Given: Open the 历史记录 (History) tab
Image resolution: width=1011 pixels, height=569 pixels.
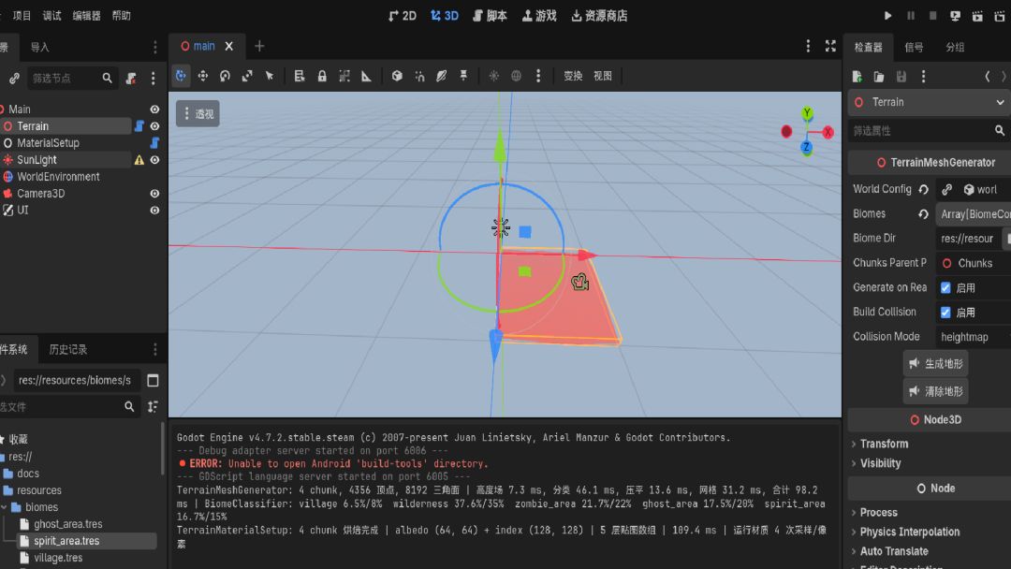Looking at the screenshot, I should pos(68,349).
